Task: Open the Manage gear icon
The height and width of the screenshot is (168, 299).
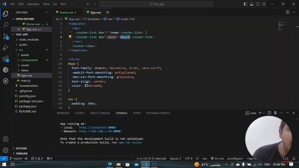Action: [6, 150]
